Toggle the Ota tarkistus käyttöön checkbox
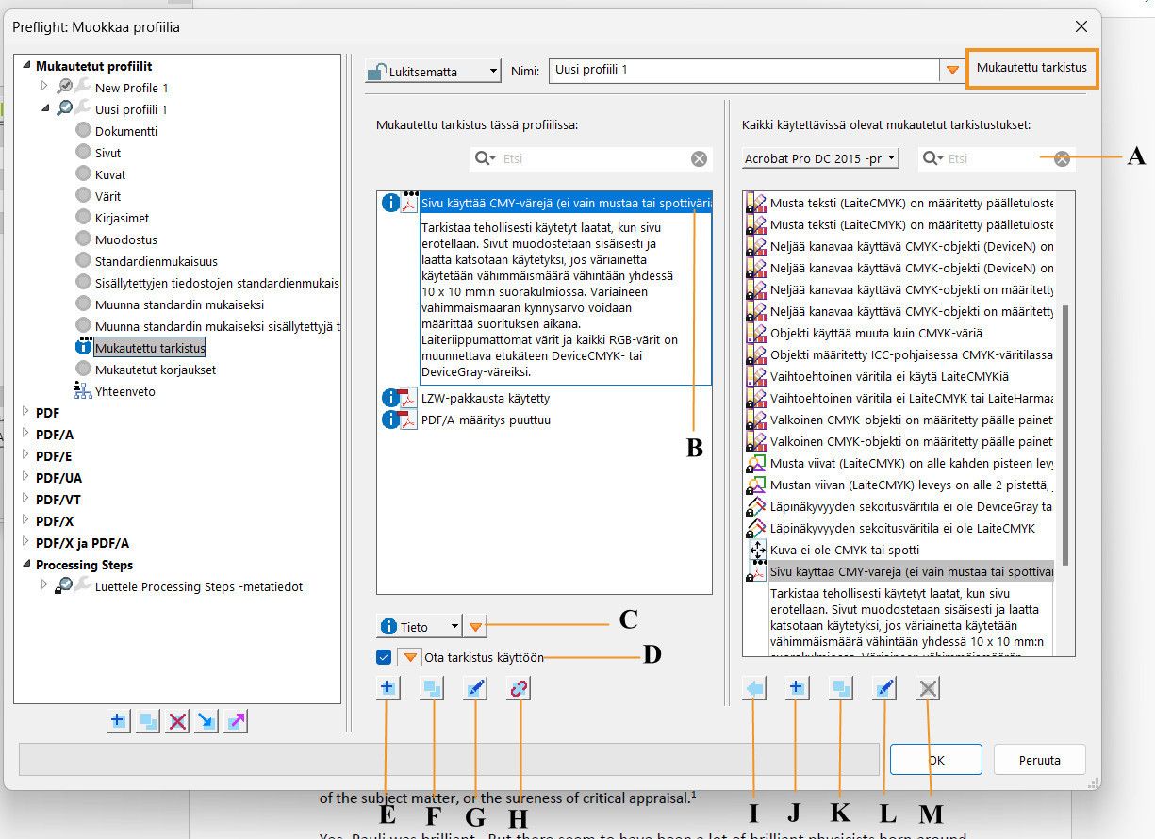Screen dimensions: 1155x839 click(x=384, y=657)
